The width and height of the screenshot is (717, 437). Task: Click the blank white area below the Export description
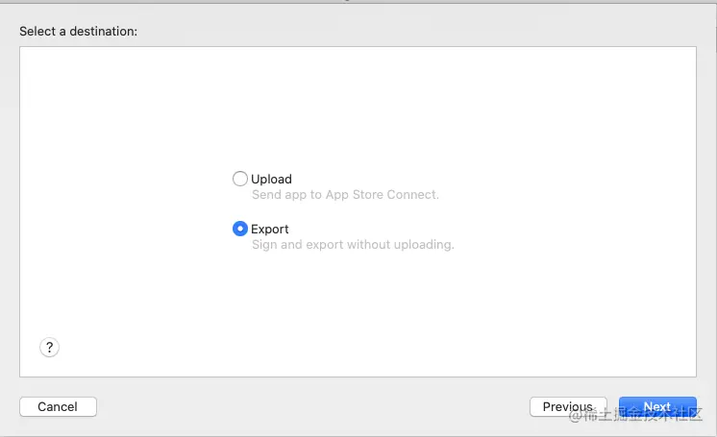tap(358, 313)
